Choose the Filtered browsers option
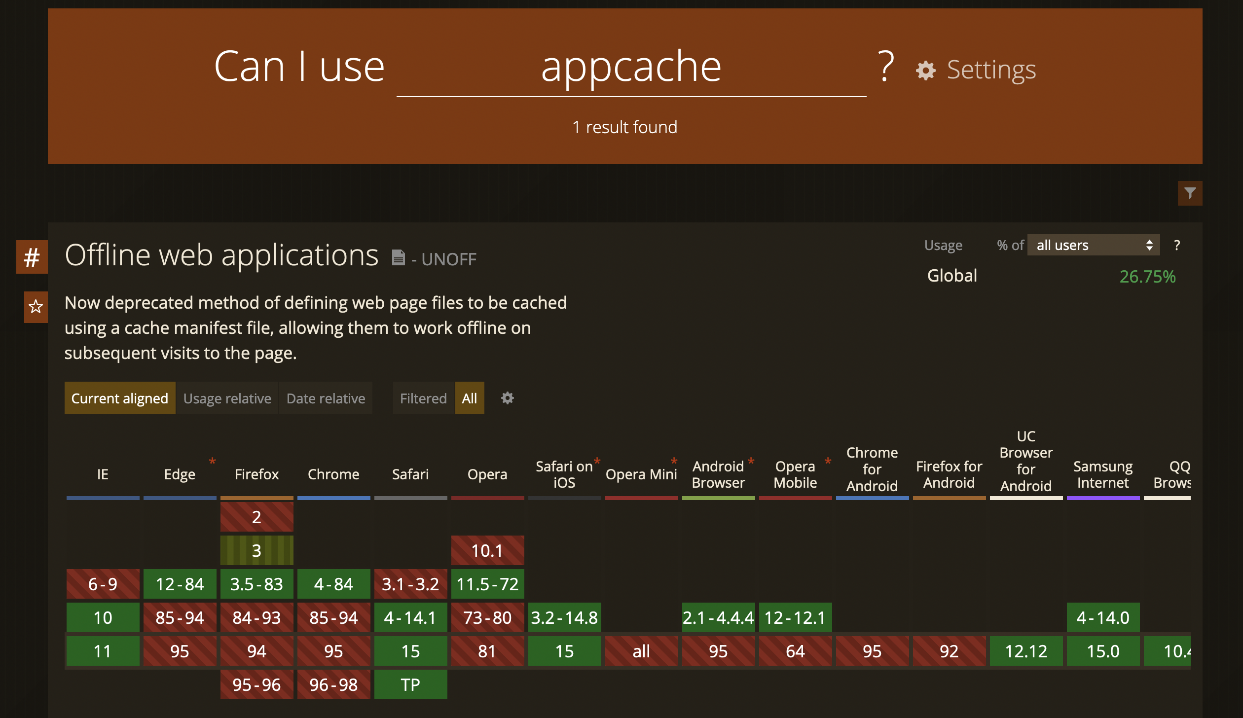Screen dimensions: 1243x718 (x=423, y=398)
